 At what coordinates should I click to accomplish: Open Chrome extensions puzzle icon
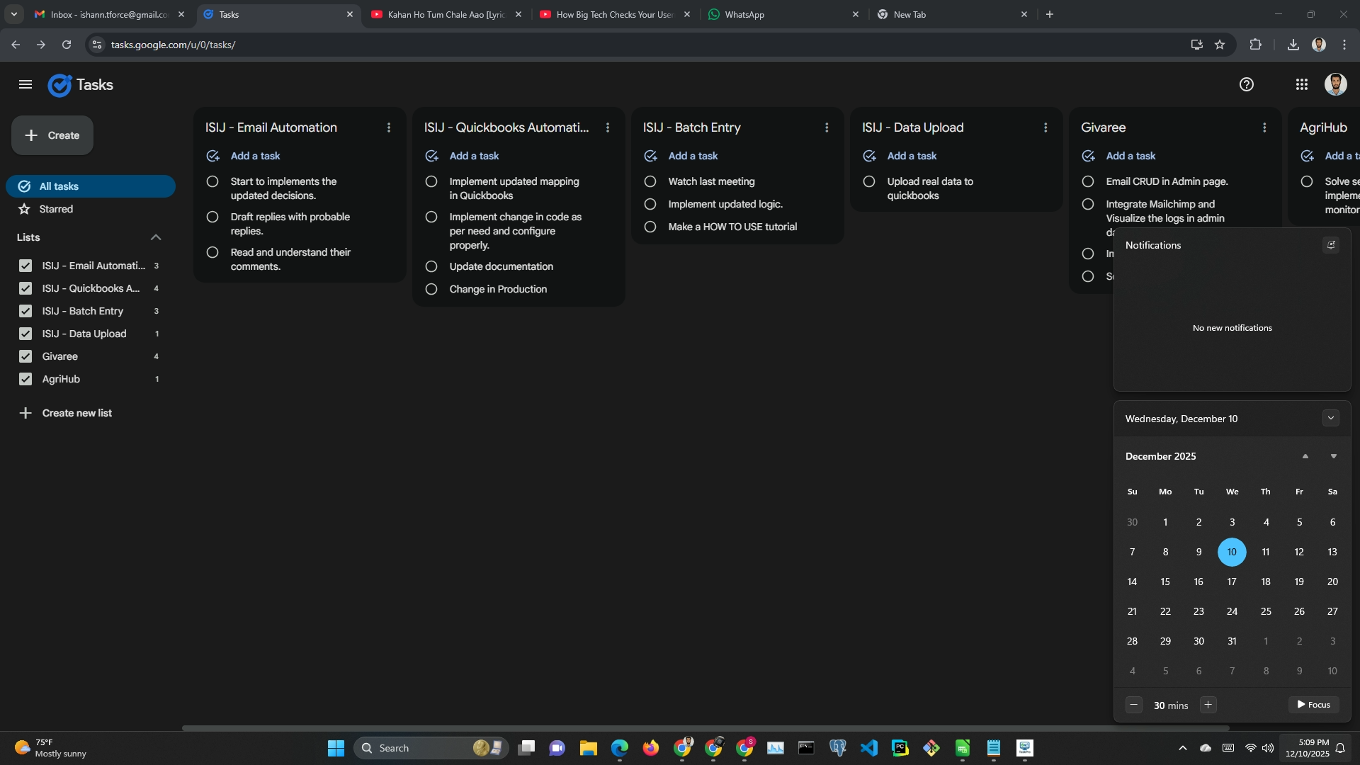point(1255,45)
